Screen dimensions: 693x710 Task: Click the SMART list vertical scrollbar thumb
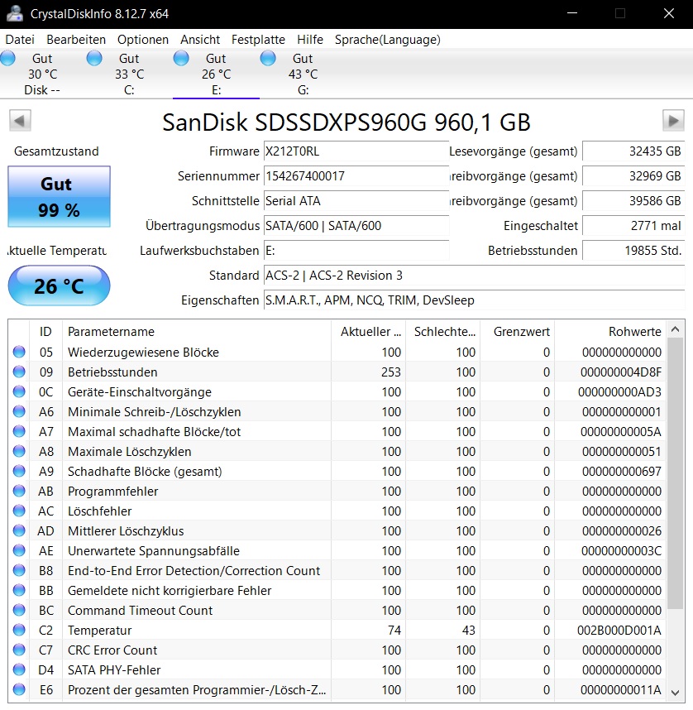[676, 473]
